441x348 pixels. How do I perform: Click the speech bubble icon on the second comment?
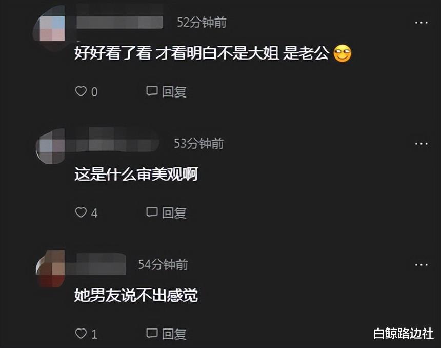coord(152,212)
